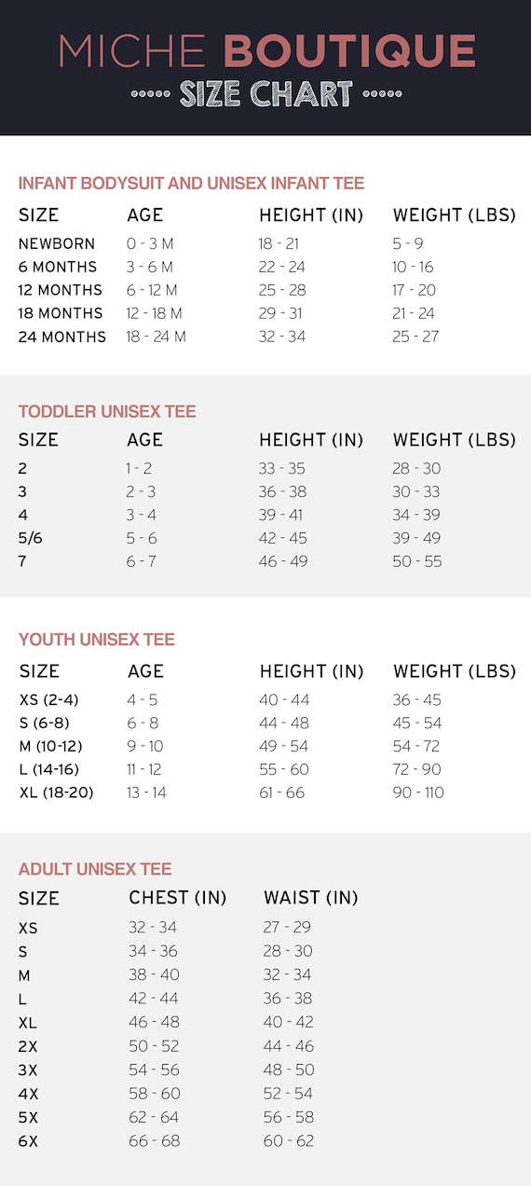Image resolution: width=531 pixels, height=1186 pixels.
Task: Click the toddler size 5/6 label
Action: [x=30, y=538]
